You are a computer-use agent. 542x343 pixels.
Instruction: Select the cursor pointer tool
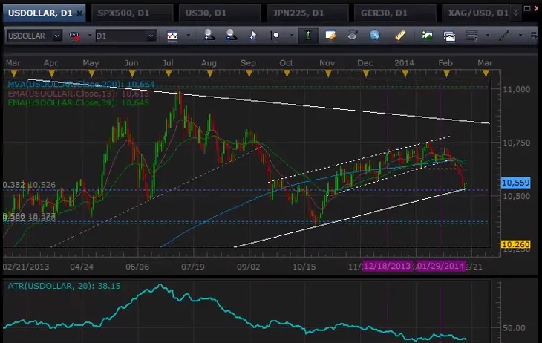(253, 36)
